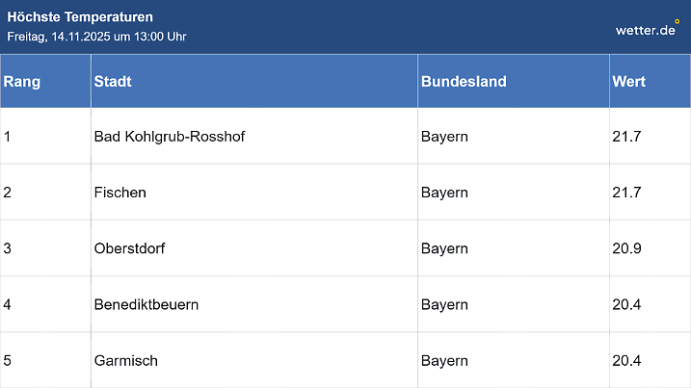Screen dimensions: 691x388
Task: Click Bayern in the Oberstdorf row
Action: coord(444,248)
